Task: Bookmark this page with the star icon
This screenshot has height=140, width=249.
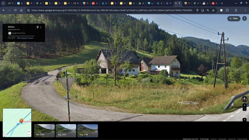Action: pyautogui.click(x=213, y=10)
